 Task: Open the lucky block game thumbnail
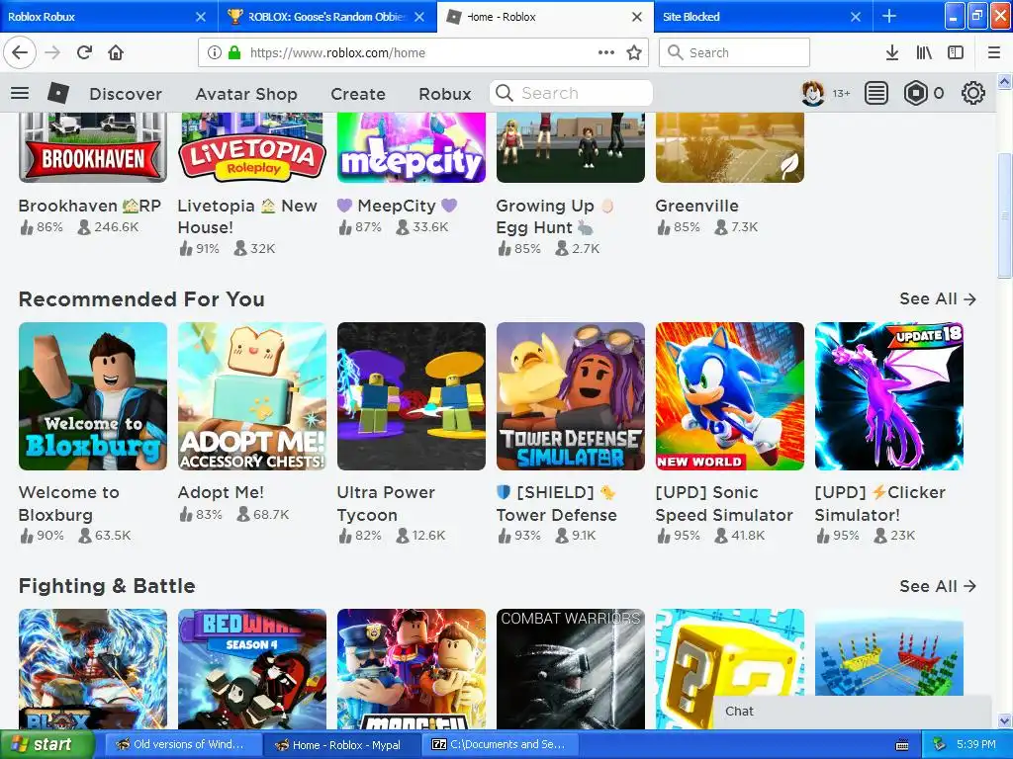[730, 669]
